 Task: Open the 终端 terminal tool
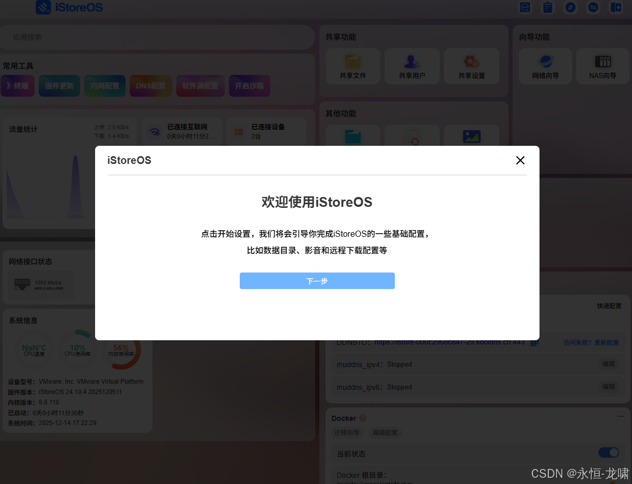pyautogui.click(x=18, y=86)
